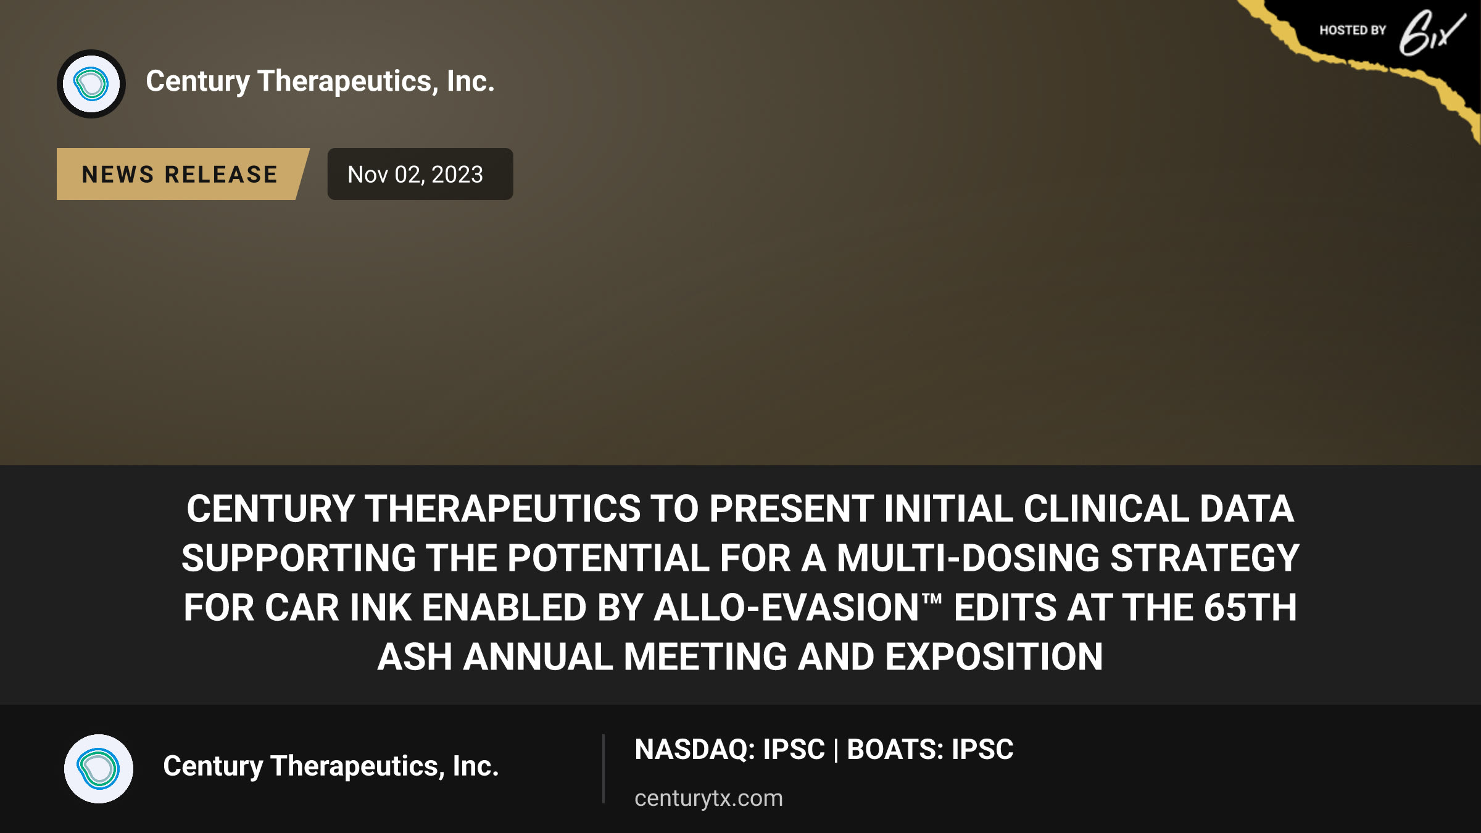
Task: Select the NEWS RELEASE gold badge
Action: coord(183,174)
